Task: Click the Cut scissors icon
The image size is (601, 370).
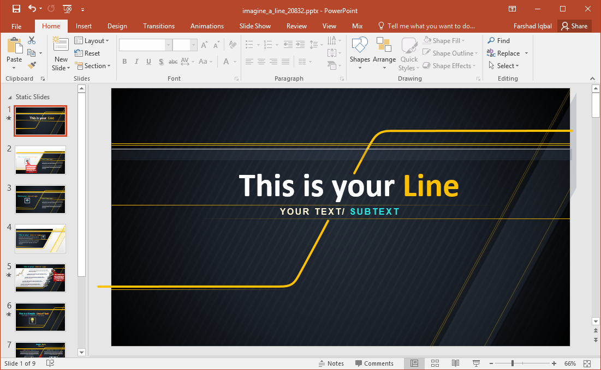Action: click(32, 40)
